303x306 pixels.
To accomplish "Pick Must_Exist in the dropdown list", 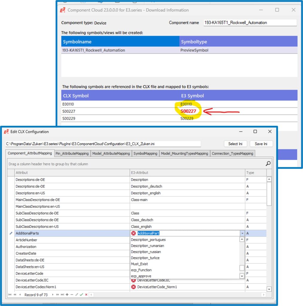I will [x=139, y=264].
